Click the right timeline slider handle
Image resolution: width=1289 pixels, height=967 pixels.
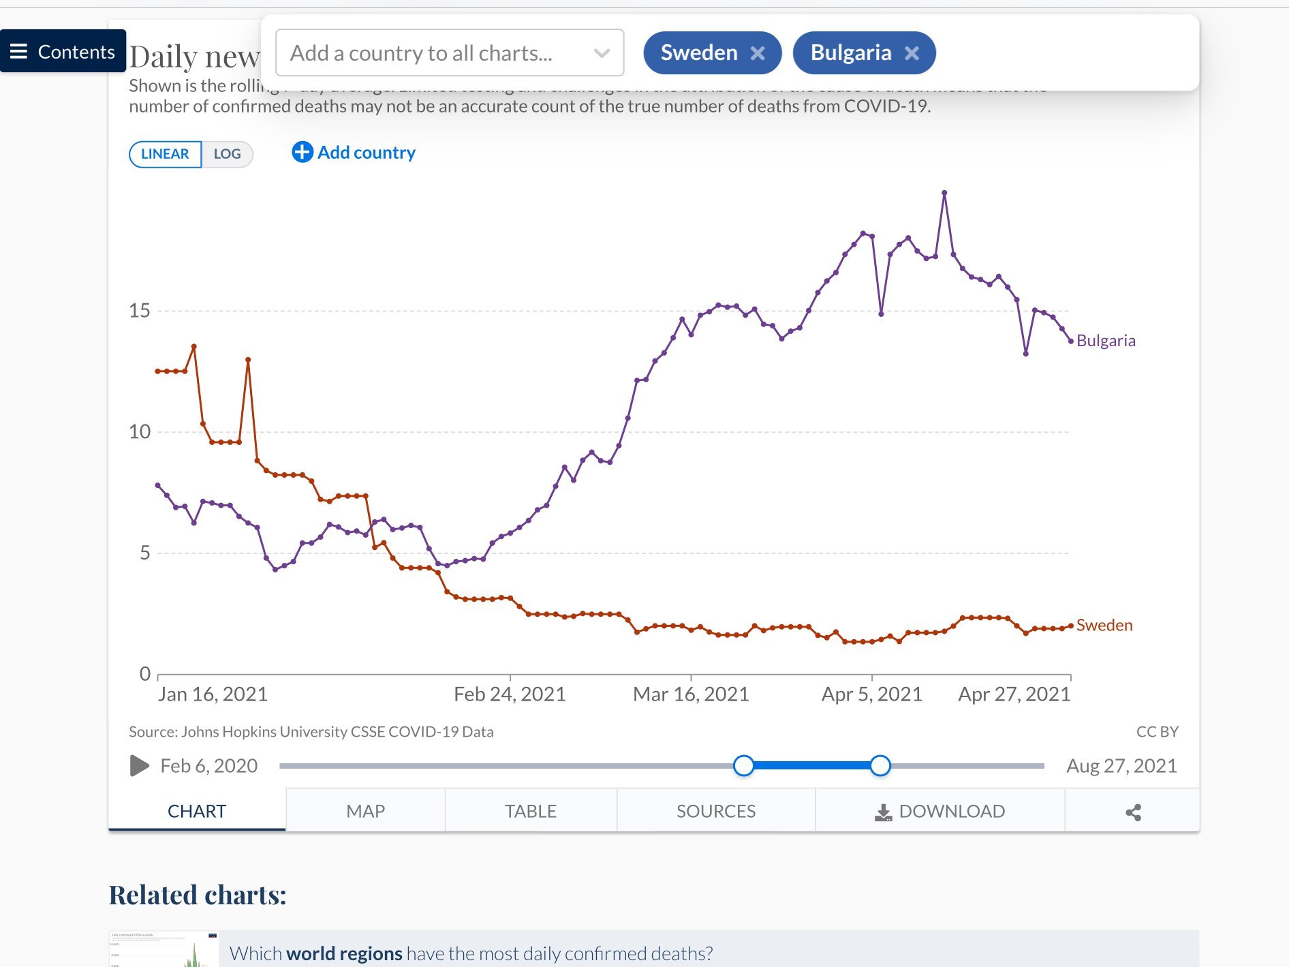point(880,766)
